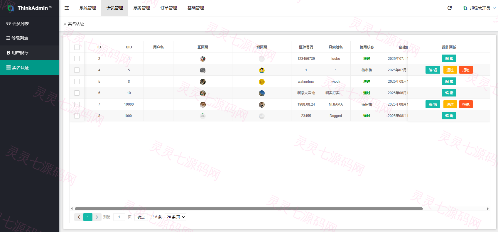Image resolution: width=498 pixels, height=232 pixels.
Task: Switch to the 订单管理 top menu
Action: tap(169, 8)
